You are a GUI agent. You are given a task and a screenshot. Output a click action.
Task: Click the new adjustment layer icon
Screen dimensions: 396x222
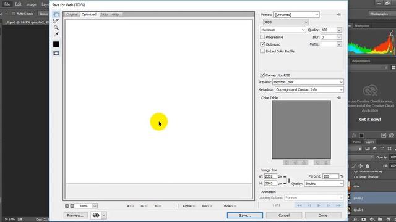[x=372, y=220]
